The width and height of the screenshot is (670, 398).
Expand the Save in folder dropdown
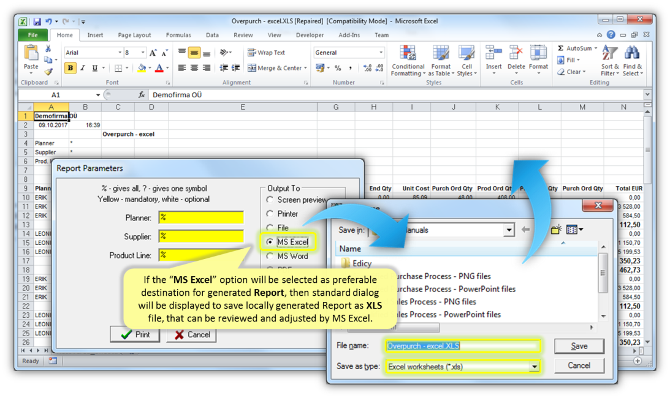point(509,230)
